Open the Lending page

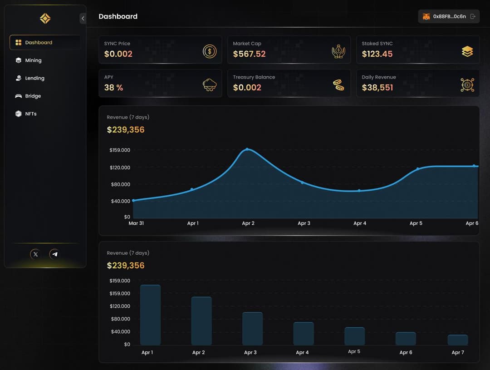tap(34, 78)
